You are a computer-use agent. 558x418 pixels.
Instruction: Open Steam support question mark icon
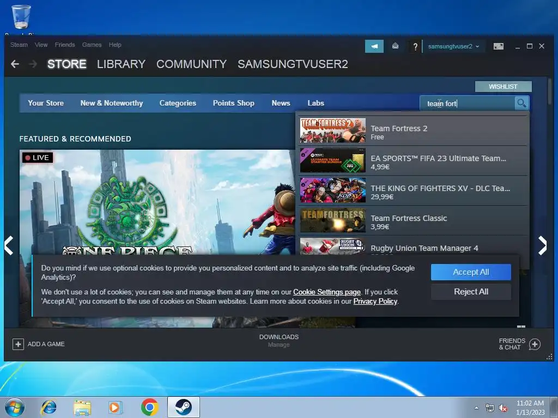coord(415,46)
